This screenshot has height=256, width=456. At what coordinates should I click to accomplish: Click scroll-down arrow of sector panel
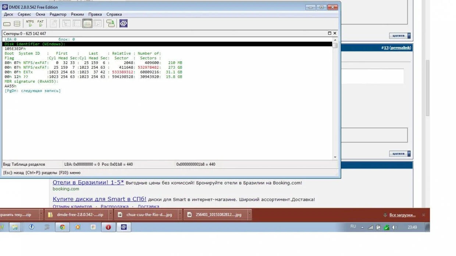(x=335, y=157)
